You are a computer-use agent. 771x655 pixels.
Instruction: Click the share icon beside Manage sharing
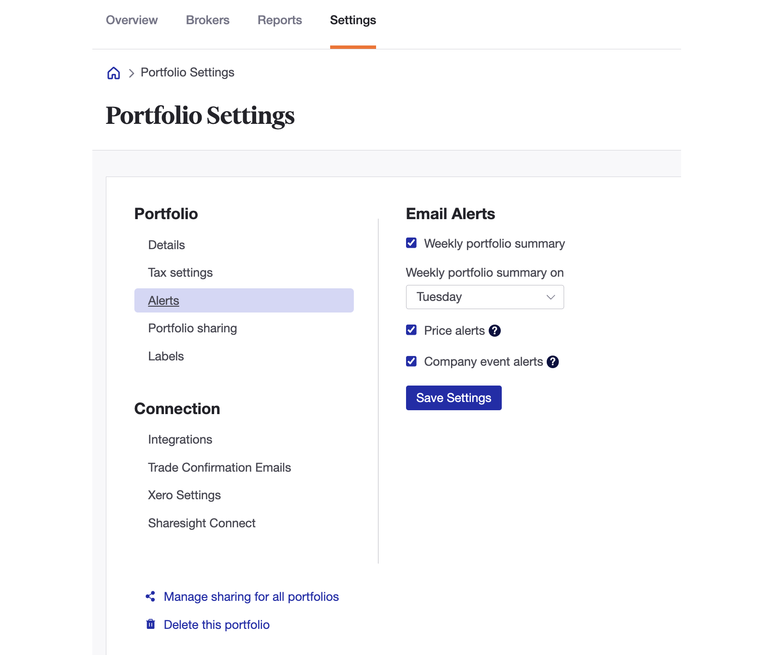150,596
